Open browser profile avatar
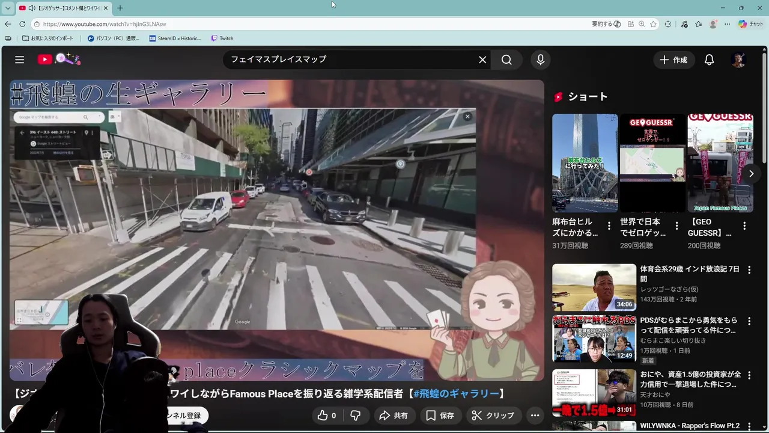 (713, 24)
